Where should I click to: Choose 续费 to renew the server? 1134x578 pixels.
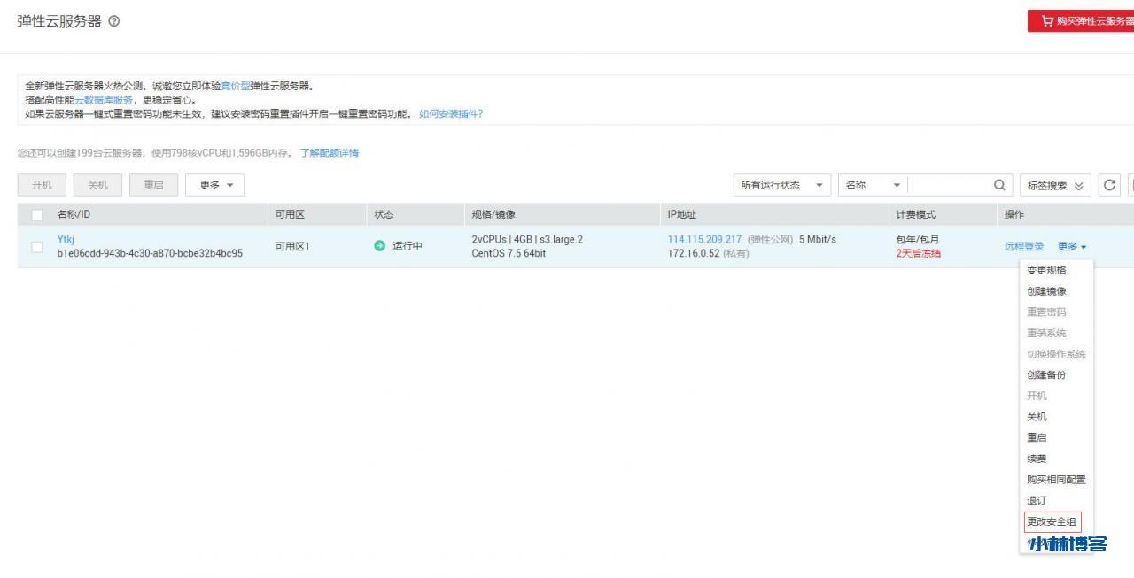[1036, 459]
